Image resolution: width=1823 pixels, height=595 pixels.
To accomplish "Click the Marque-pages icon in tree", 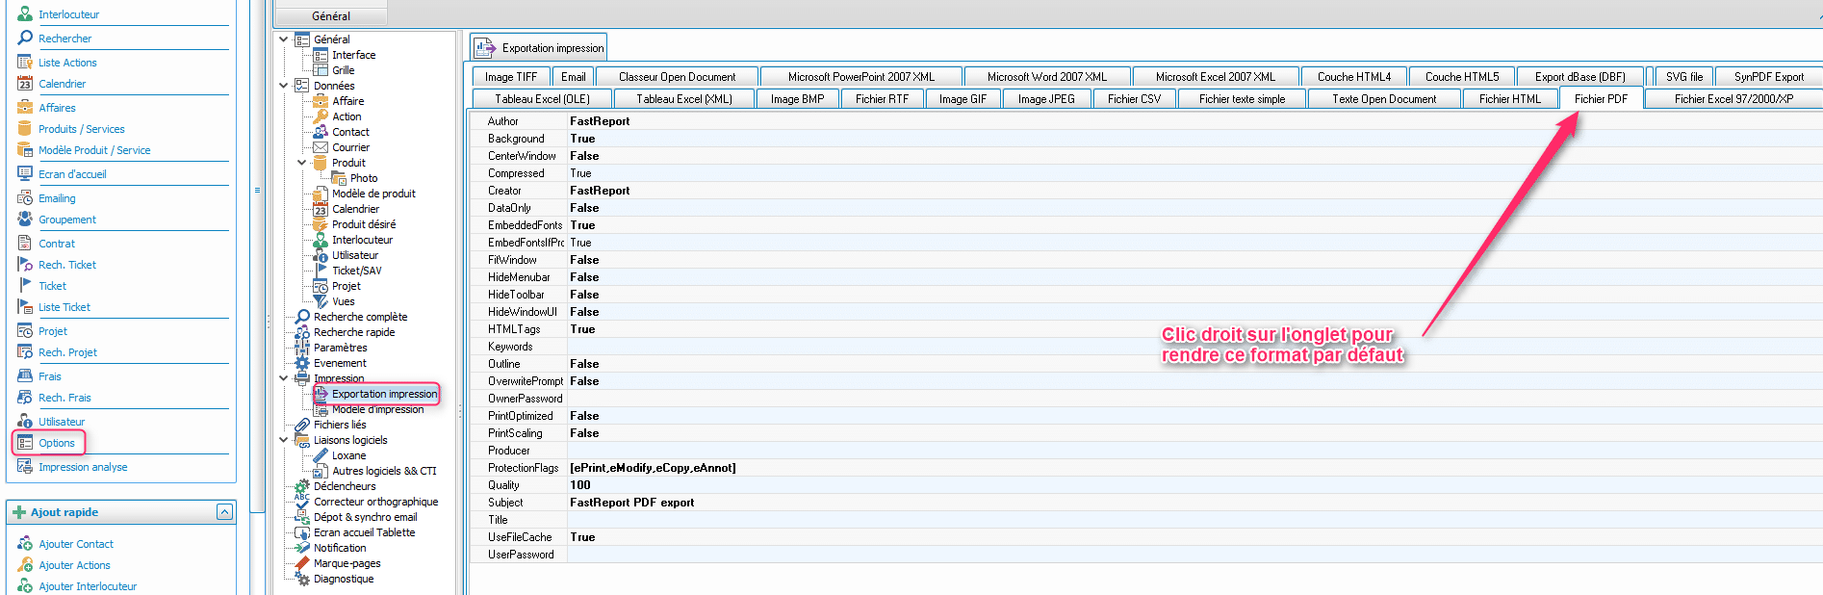I will [302, 563].
